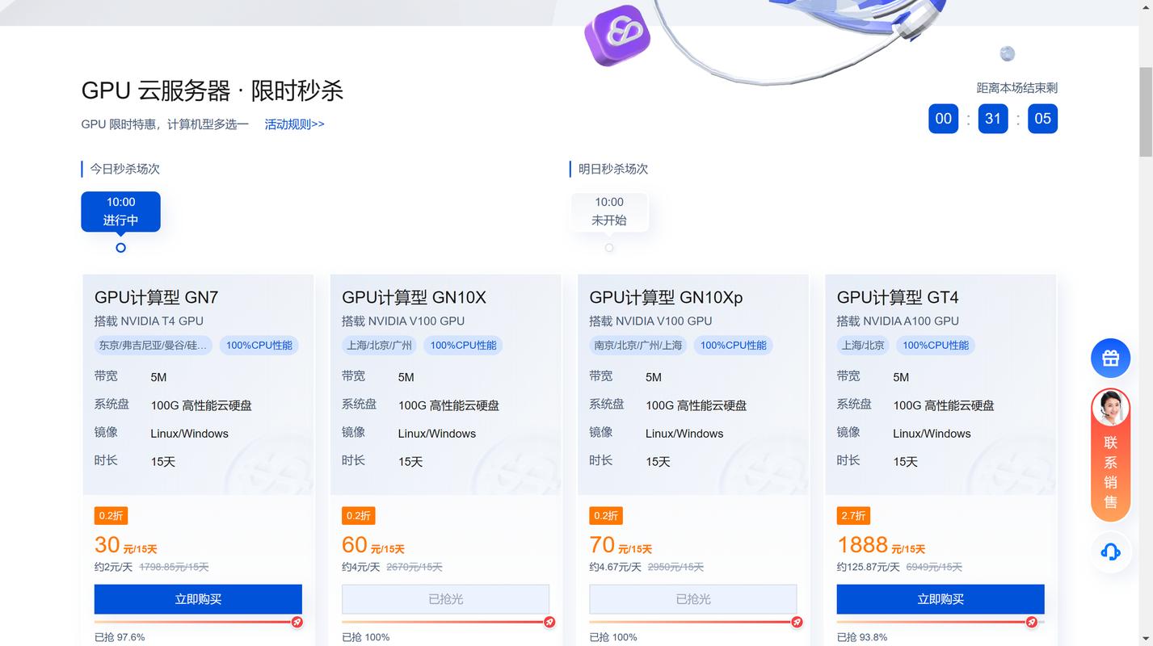Click the page vertical scrollbar
Image resolution: width=1153 pixels, height=646 pixels.
click(x=1146, y=113)
